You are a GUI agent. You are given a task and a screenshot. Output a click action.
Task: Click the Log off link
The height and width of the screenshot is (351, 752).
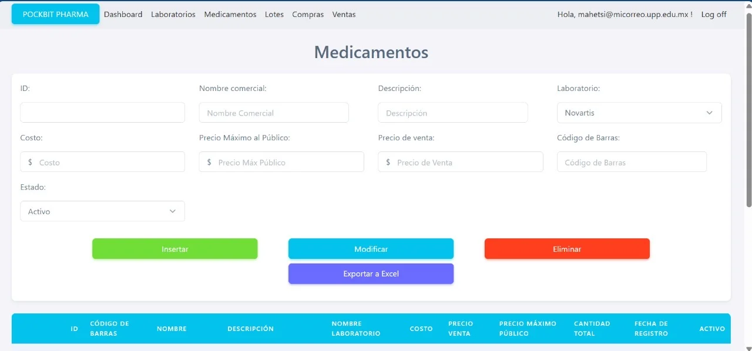(x=714, y=14)
